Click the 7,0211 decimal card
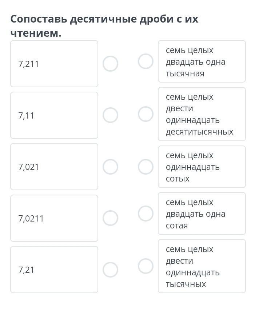The height and width of the screenshot is (319, 259). 54,218
